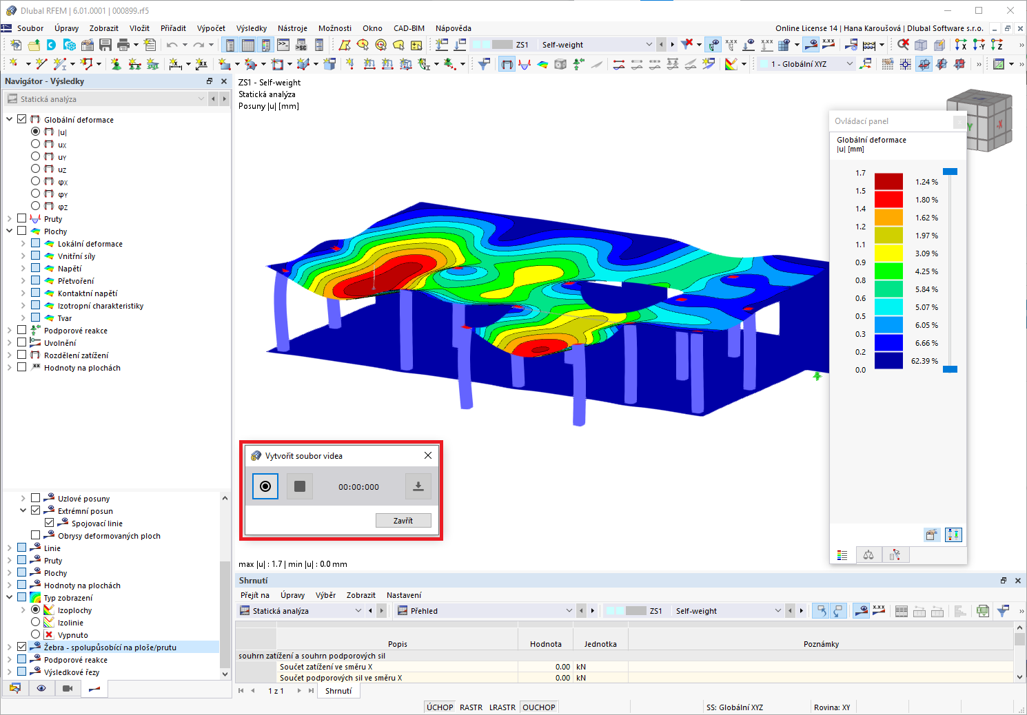1027x715 pixels.
Task: Select the Izolinie display type radio button
Action: click(x=35, y=622)
